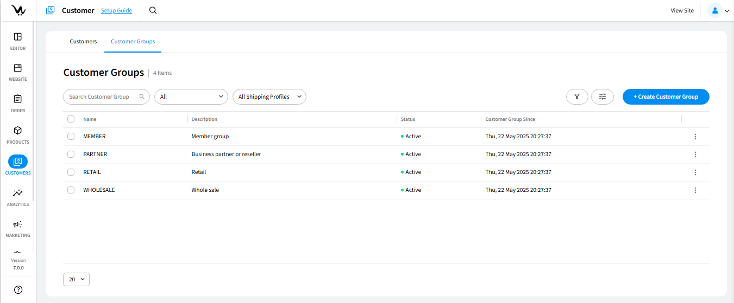This screenshot has height=303, width=734.
Task: Open the help question mark icon
Action: click(18, 290)
